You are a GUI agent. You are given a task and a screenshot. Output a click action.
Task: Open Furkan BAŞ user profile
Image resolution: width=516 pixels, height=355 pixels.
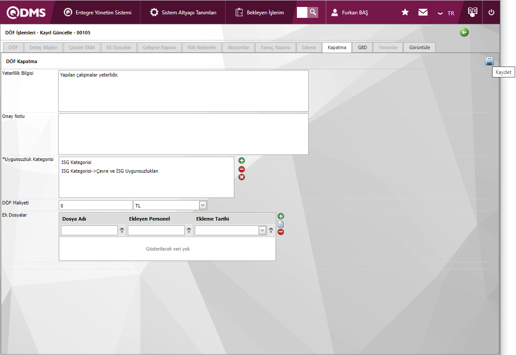click(350, 13)
